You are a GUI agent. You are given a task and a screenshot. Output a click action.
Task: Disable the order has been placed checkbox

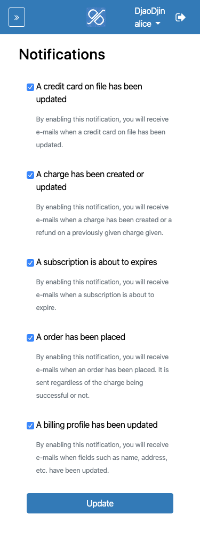30,338
